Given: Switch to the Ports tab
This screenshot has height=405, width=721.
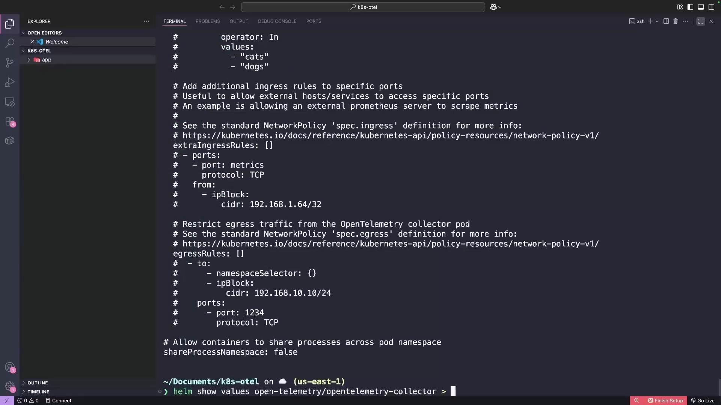Looking at the screenshot, I should pyautogui.click(x=314, y=21).
